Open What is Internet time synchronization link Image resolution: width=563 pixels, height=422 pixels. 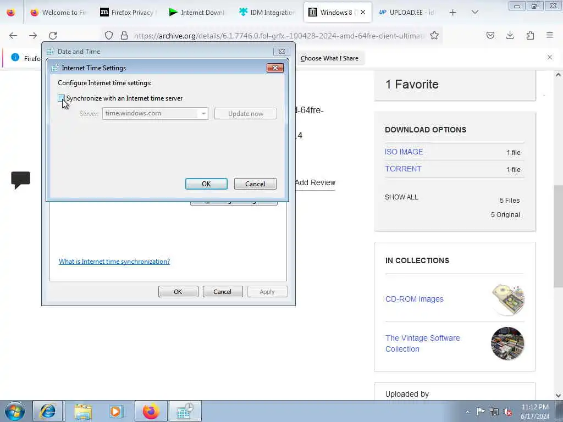coord(114,261)
